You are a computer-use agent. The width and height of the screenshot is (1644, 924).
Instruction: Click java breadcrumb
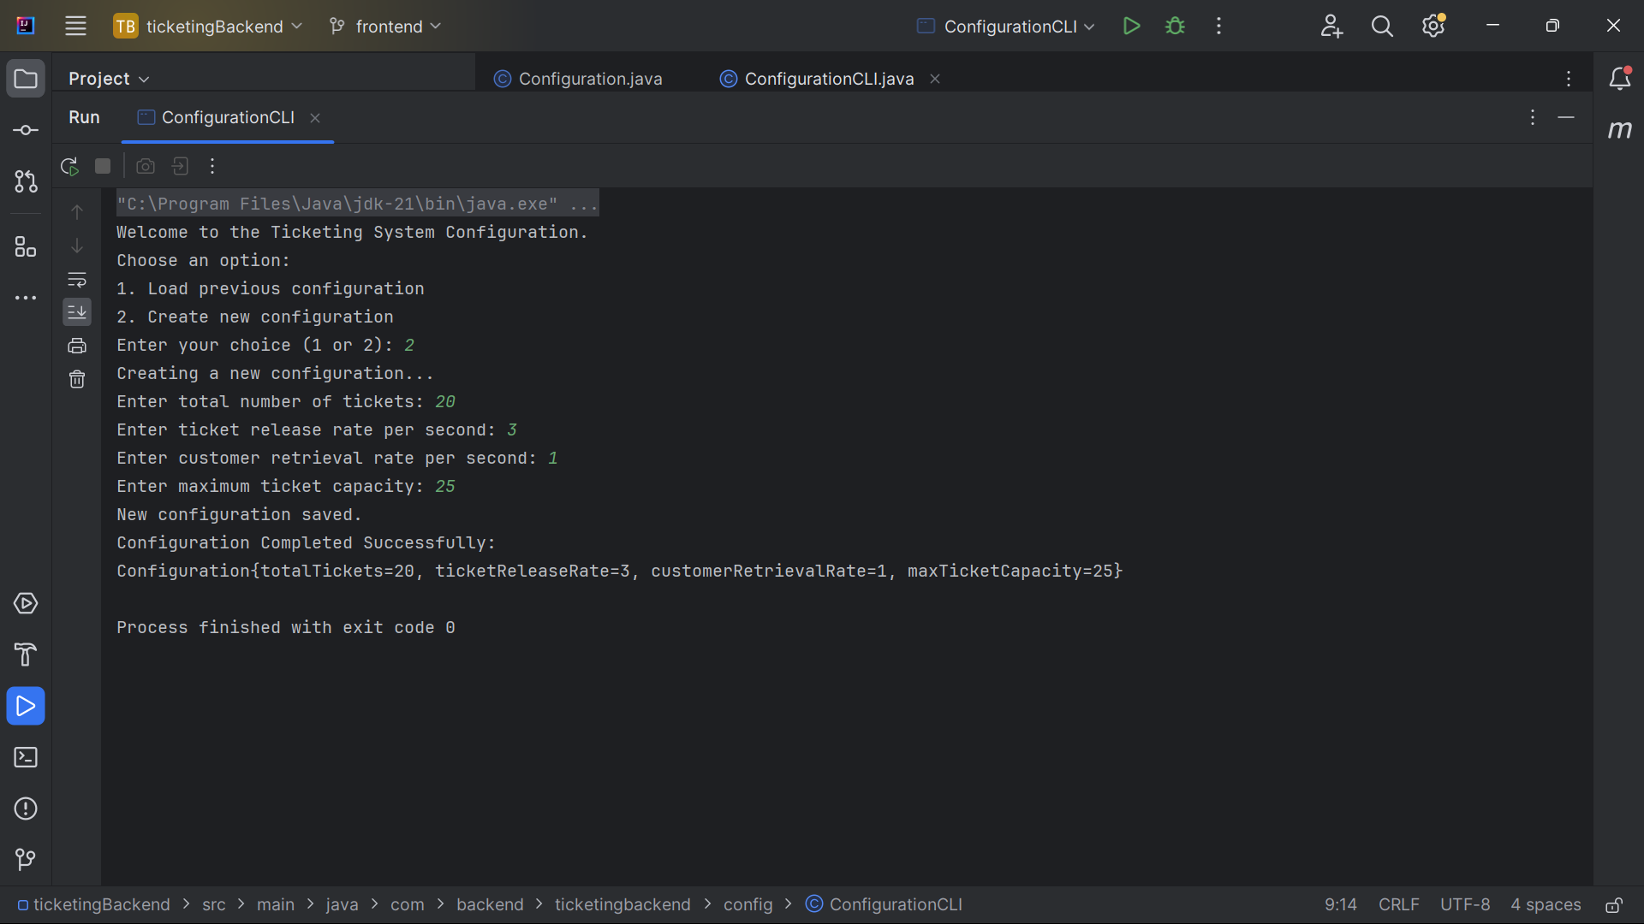(342, 904)
